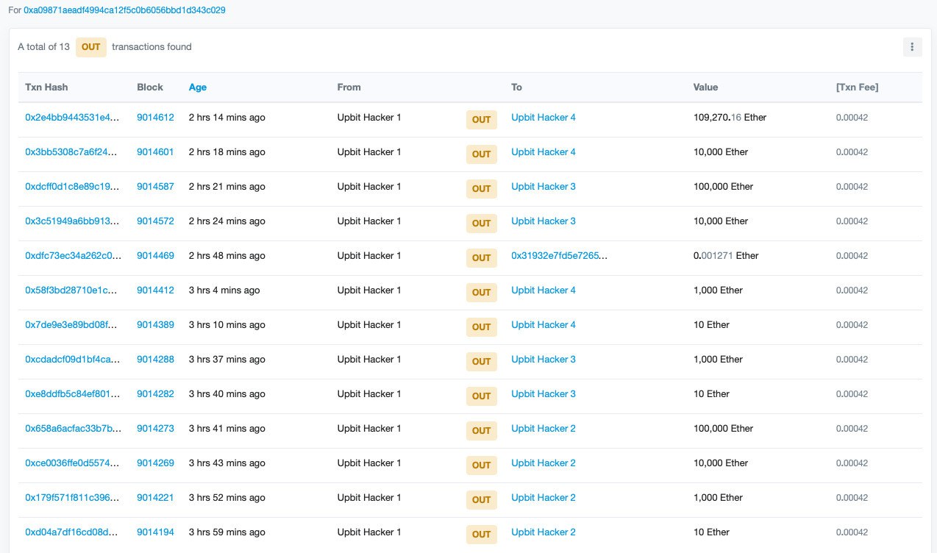The image size is (937, 553).
Task: Open Upbit Hacker 4 in block 9014389 row
Action: tap(544, 324)
